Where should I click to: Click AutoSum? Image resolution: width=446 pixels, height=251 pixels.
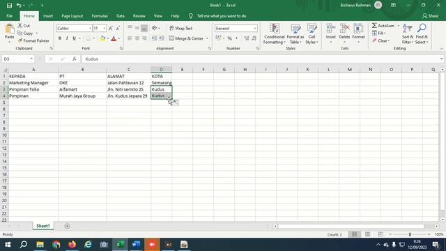tap(383, 26)
